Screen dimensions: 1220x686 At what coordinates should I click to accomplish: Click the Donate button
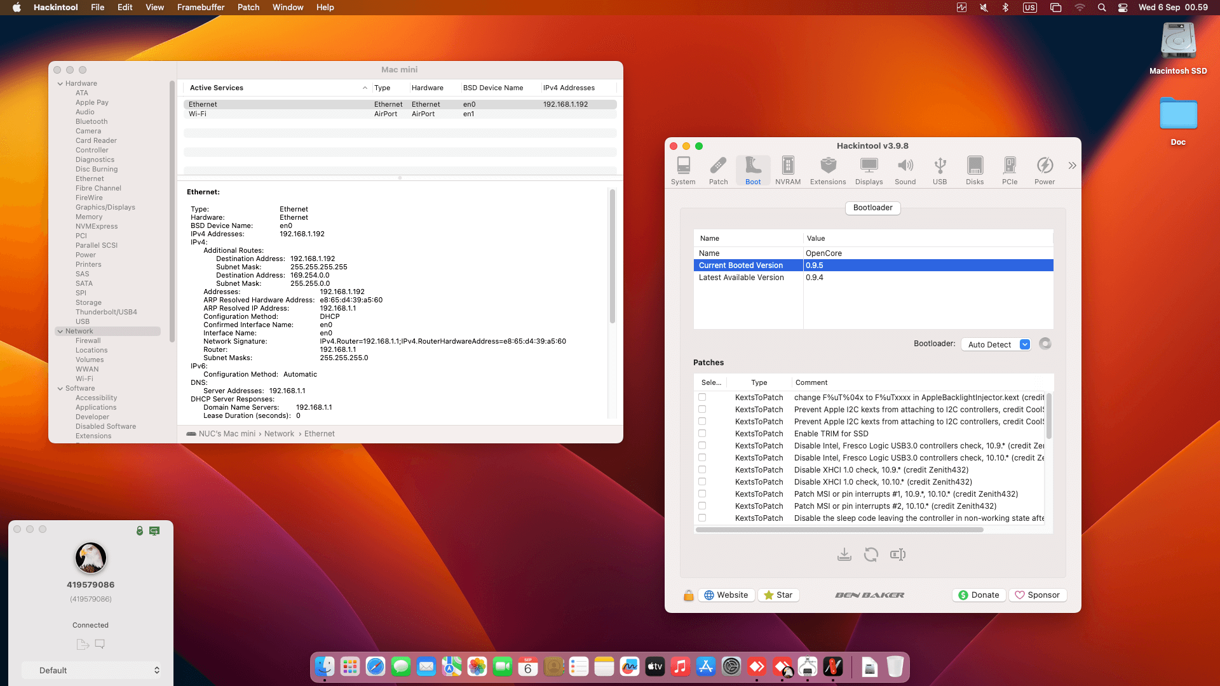coord(979,595)
